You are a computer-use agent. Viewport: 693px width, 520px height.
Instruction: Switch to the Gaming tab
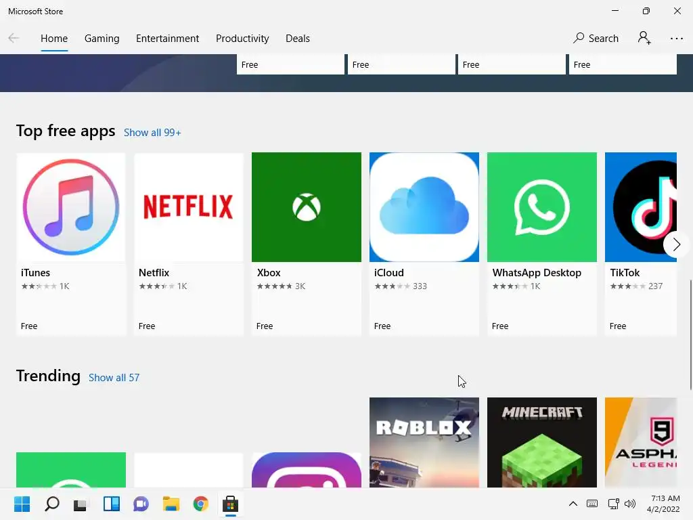click(x=102, y=39)
